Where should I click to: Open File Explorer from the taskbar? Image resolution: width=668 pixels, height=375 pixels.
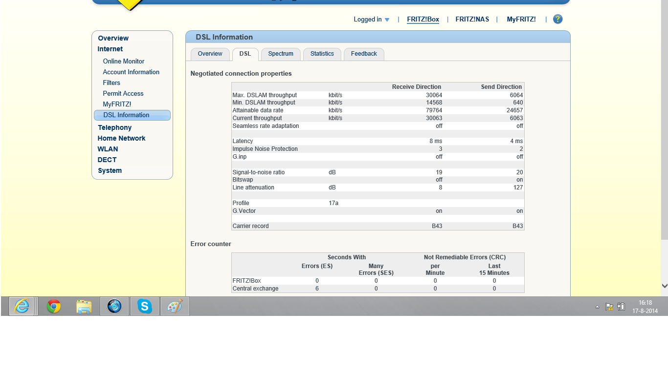click(x=84, y=306)
